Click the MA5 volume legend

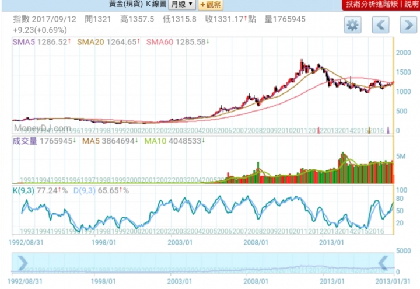coord(90,141)
